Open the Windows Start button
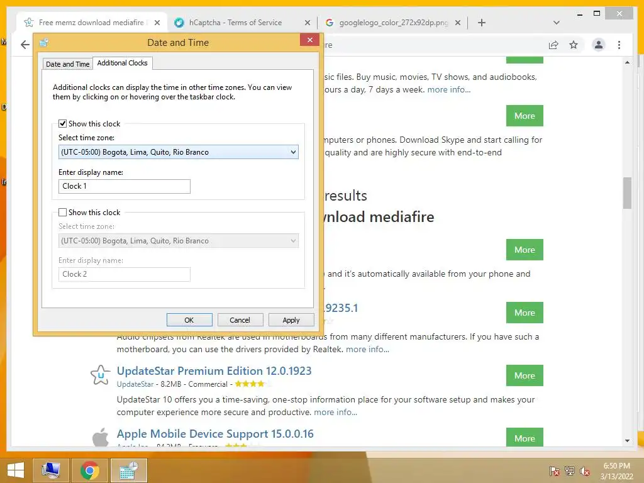 [x=16, y=470]
